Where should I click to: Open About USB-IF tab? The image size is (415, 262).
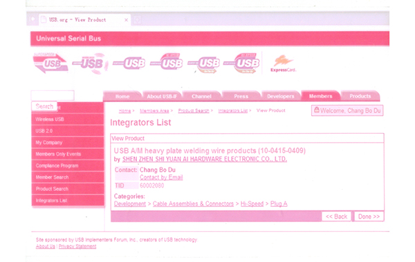[162, 97]
